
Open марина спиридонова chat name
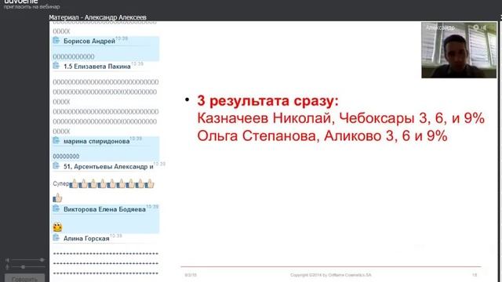96,141
